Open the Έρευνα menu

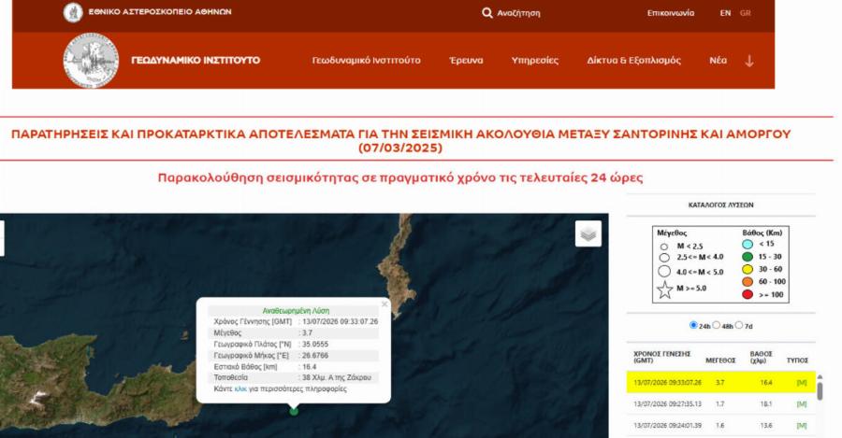466,61
